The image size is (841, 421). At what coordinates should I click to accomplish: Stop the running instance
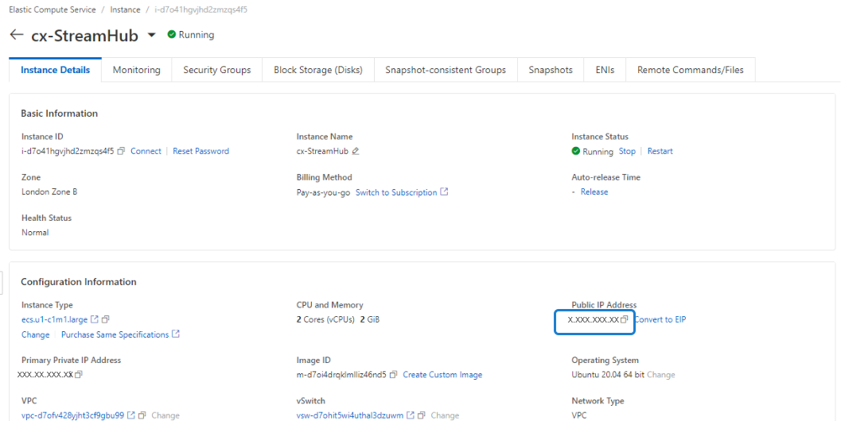[x=627, y=151]
